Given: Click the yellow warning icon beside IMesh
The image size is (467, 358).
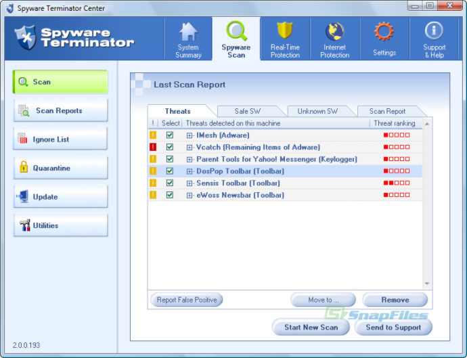Looking at the screenshot, I should (x=153, y=135).
